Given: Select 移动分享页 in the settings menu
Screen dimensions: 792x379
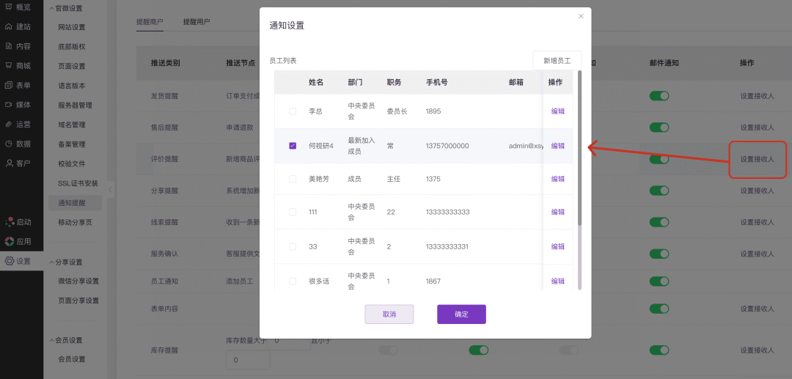Looking at the screenshot, I should tap(75, 222).
